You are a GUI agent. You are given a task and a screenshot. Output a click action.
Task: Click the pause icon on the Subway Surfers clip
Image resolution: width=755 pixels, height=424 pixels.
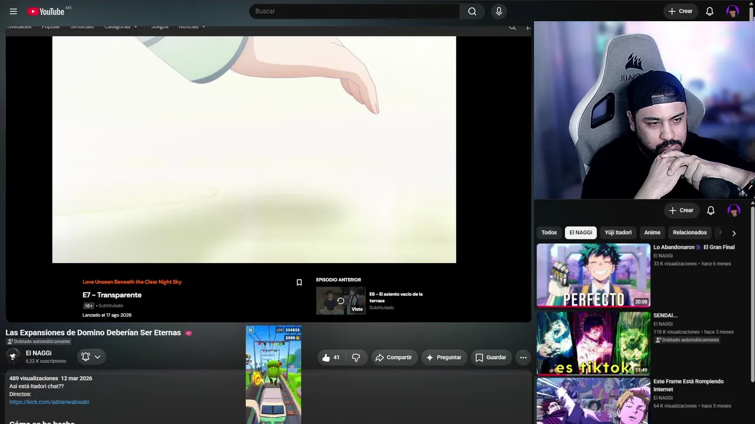point(250,330)
